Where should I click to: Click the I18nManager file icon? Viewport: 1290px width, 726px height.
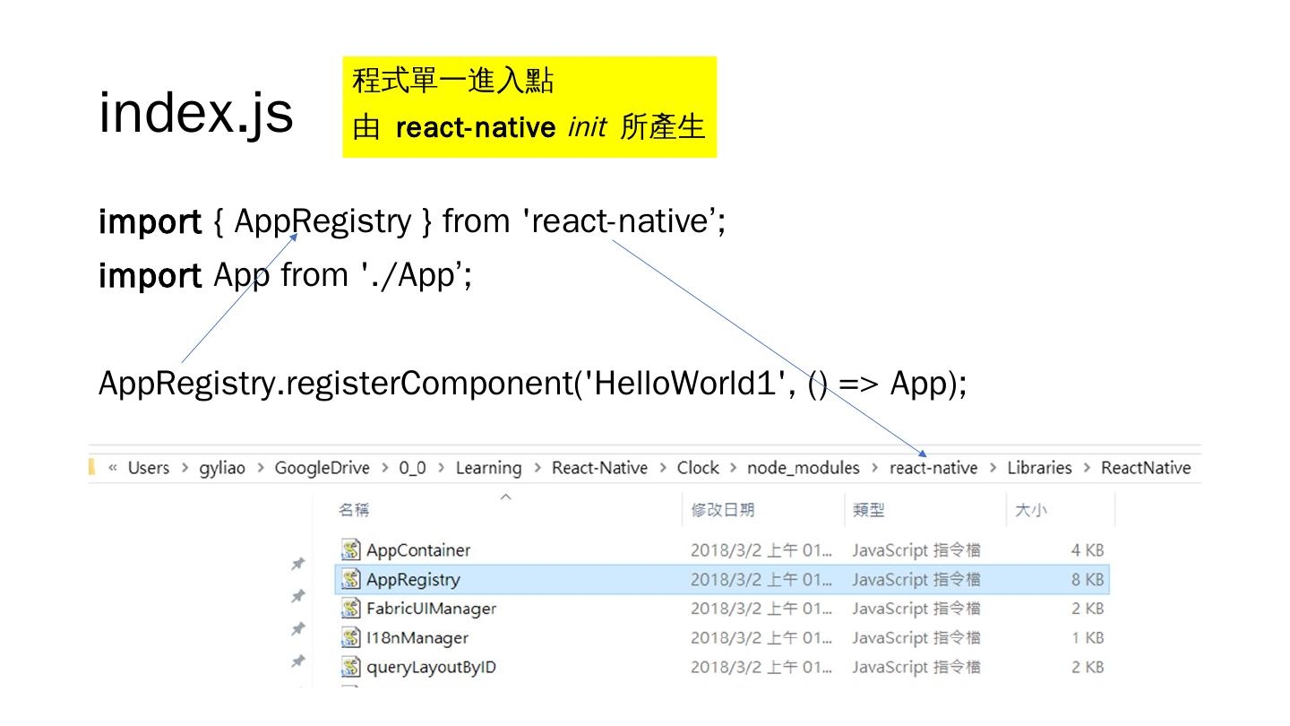(351, 638)
